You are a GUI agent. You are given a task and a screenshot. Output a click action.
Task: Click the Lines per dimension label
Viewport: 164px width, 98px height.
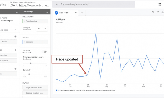click(27, 29)
